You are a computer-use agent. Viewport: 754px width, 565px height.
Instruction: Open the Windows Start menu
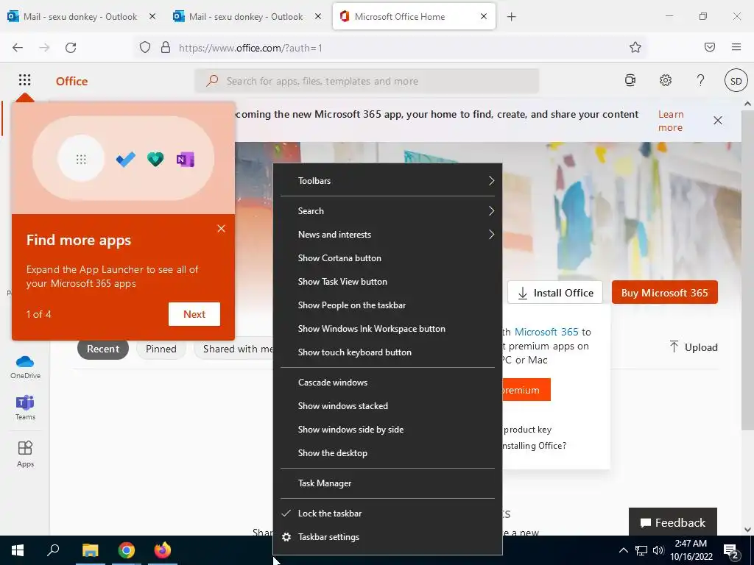click(18, 550)
